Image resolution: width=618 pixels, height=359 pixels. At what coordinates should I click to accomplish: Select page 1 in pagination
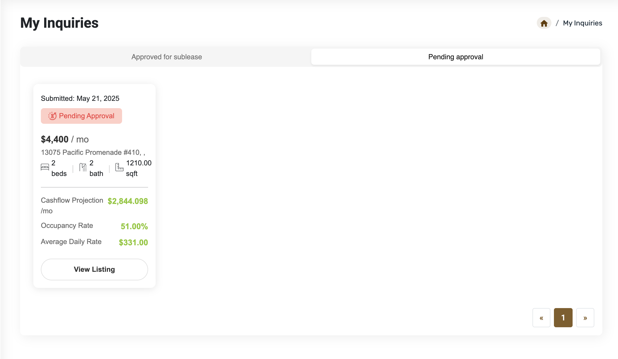563,318
